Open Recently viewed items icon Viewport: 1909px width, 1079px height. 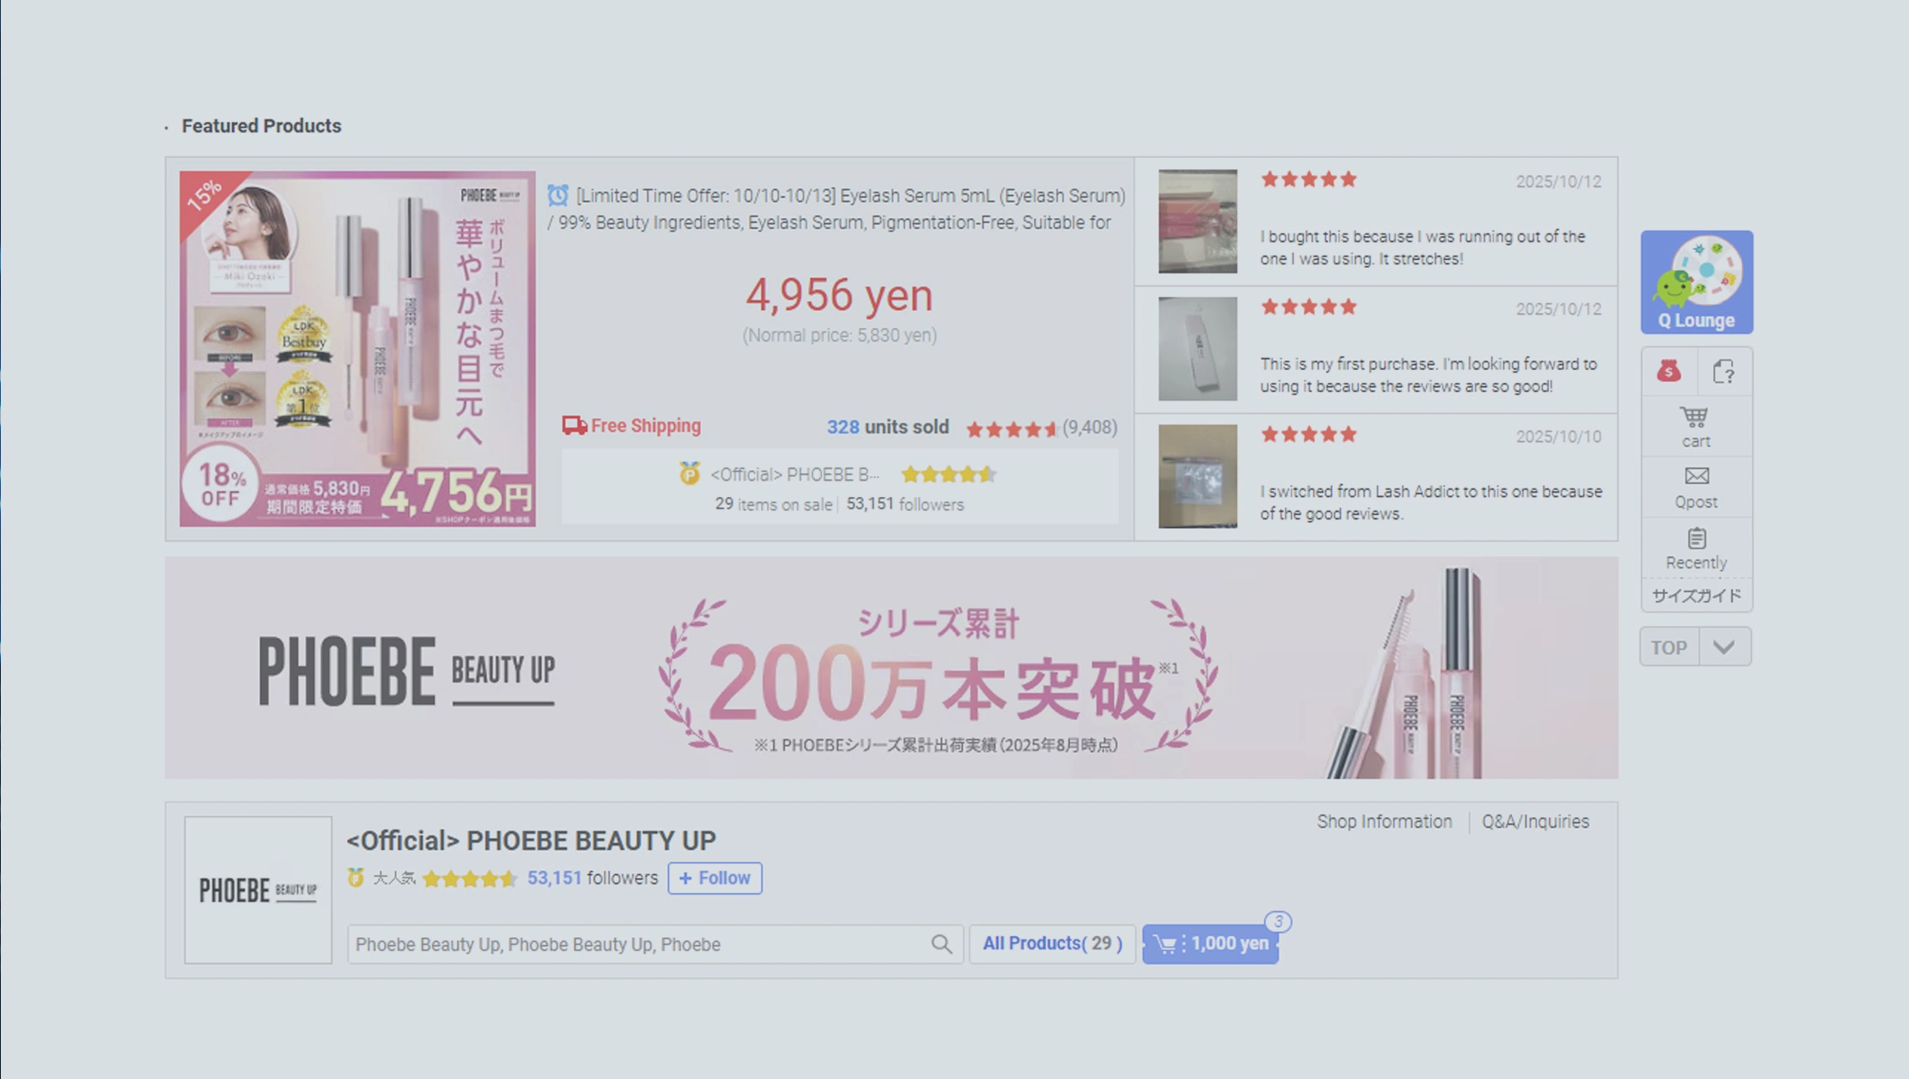coord(1695,548)
